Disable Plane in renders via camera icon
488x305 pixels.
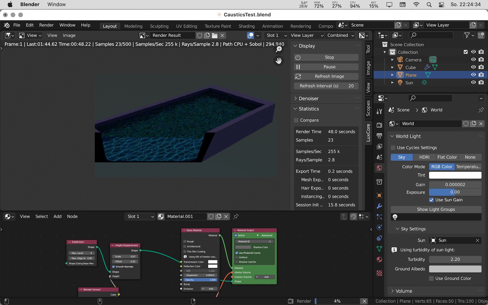[481, 75]
